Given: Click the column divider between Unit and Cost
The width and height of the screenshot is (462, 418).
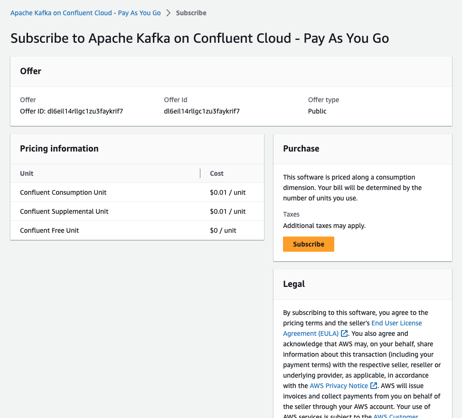Looking at the screenshot, I should (200, 173).
